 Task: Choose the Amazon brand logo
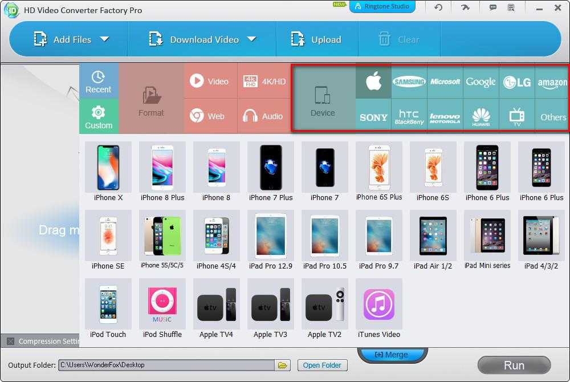[552, 82]
